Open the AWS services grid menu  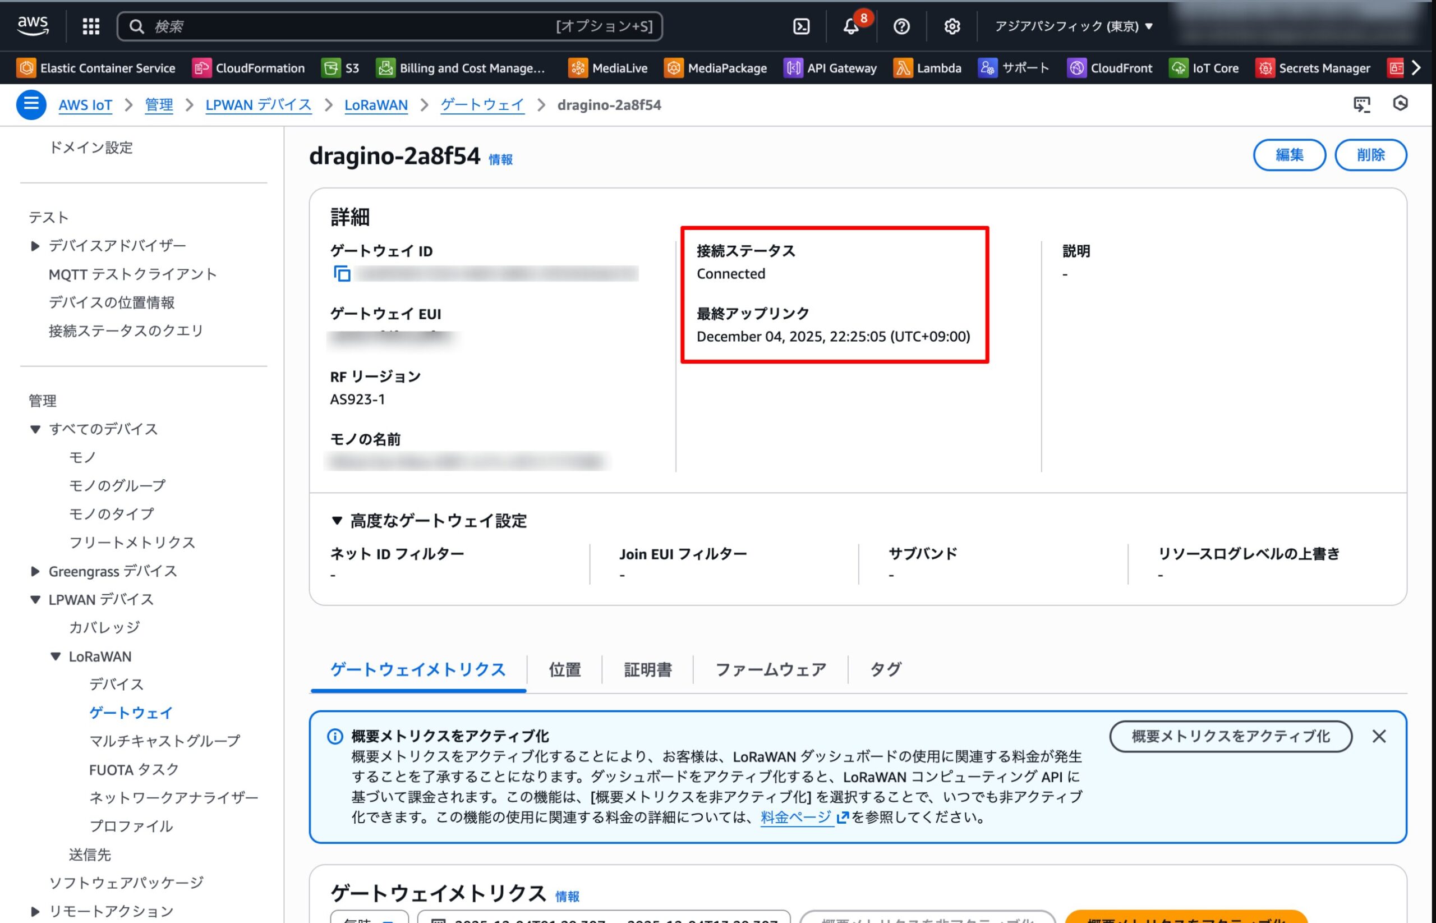[x=90, y=26]
